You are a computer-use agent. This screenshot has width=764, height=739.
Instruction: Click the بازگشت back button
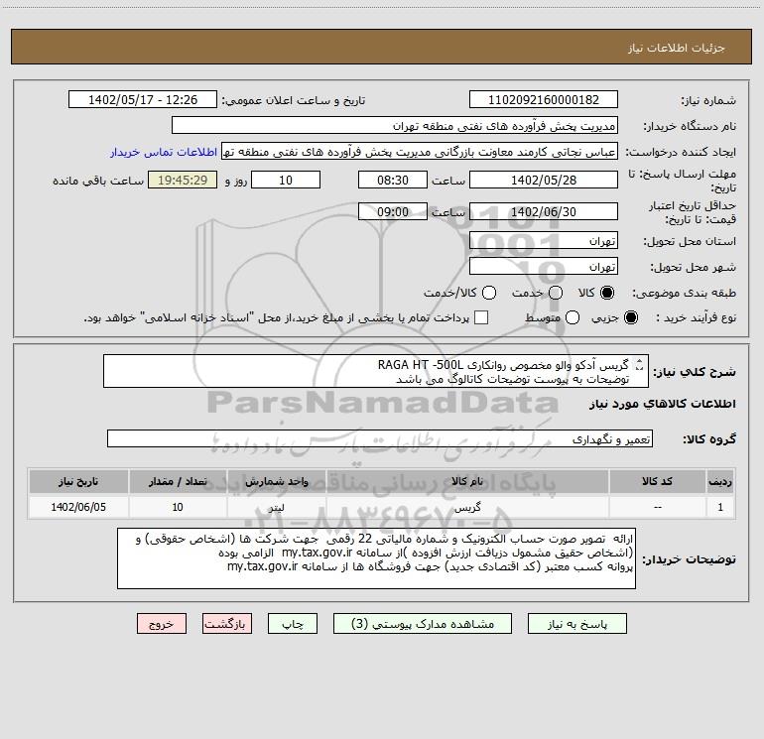click(227, 624)
